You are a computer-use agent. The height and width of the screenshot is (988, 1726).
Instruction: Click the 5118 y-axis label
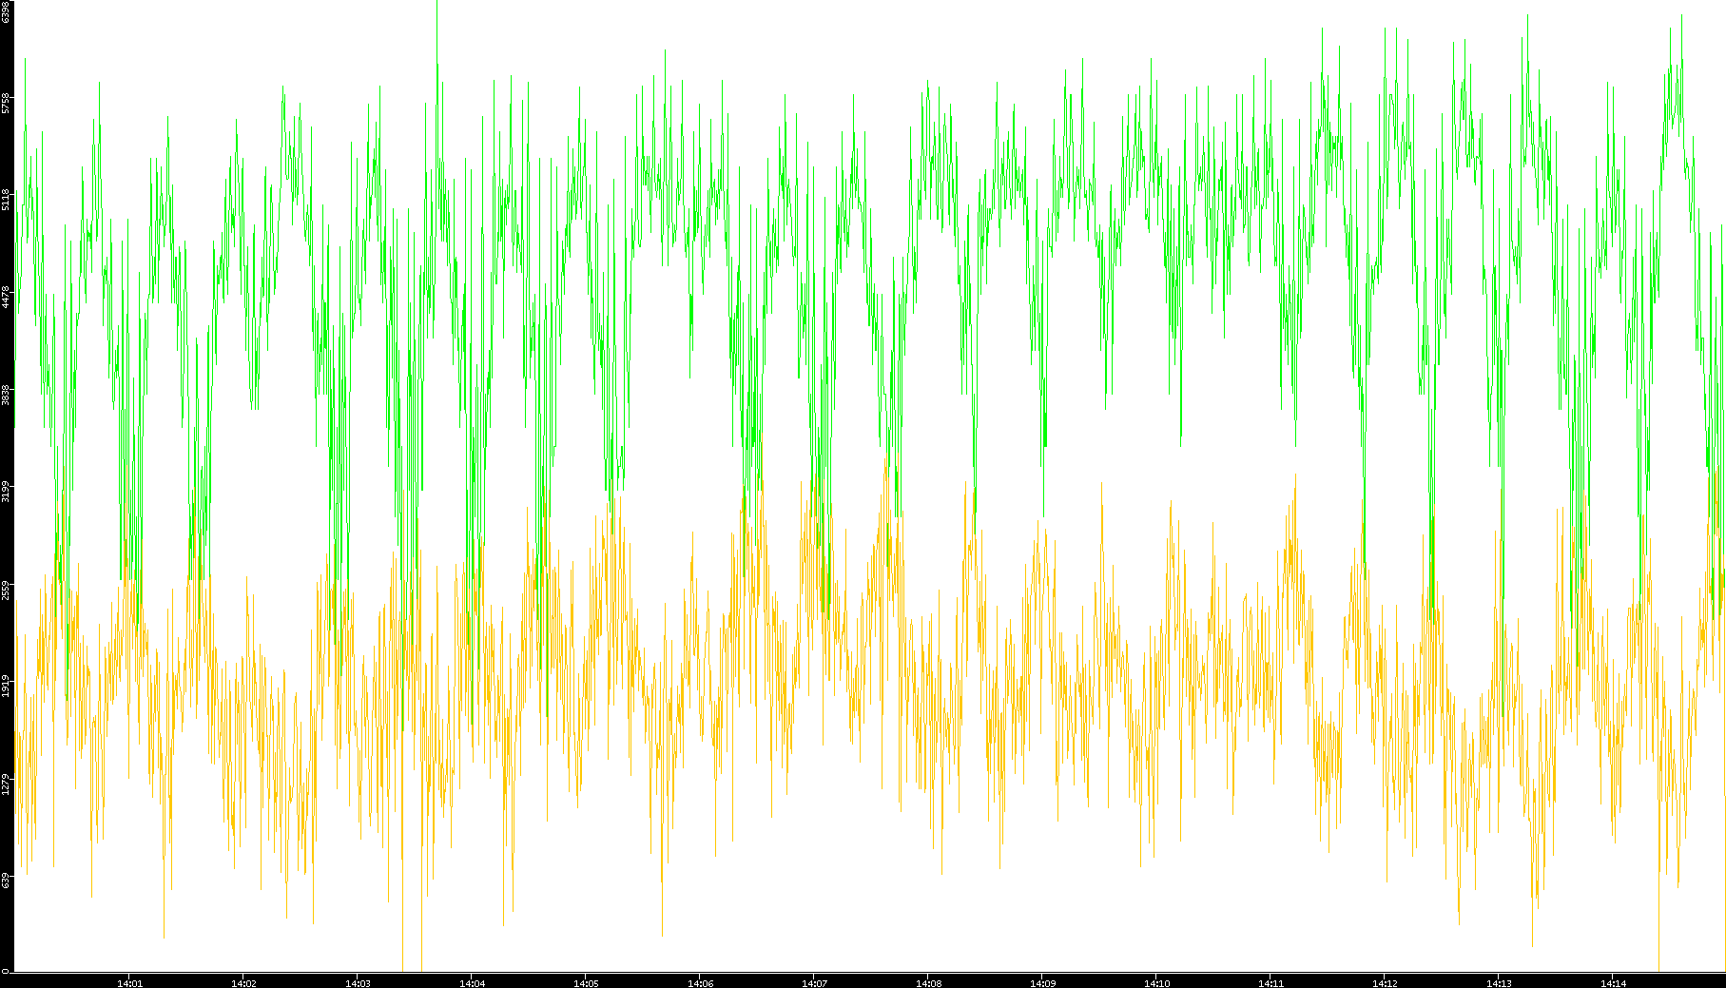point(6,200)
